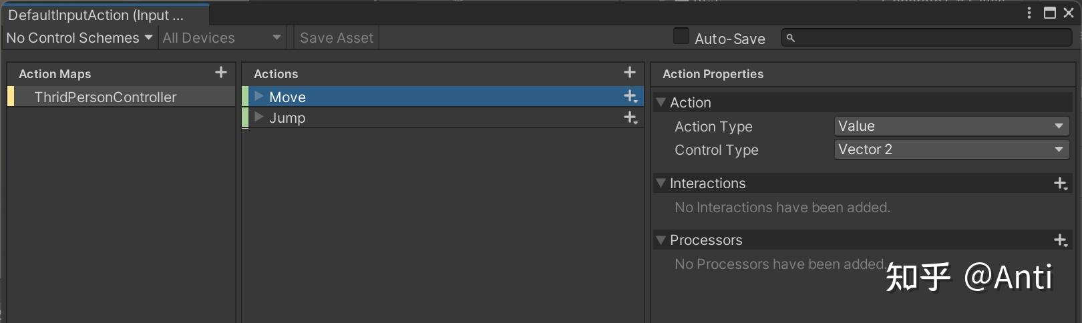Collapse the Interactions section
Image resolution: width=1082 pixels, height=323 pixels.
(661, 183)
